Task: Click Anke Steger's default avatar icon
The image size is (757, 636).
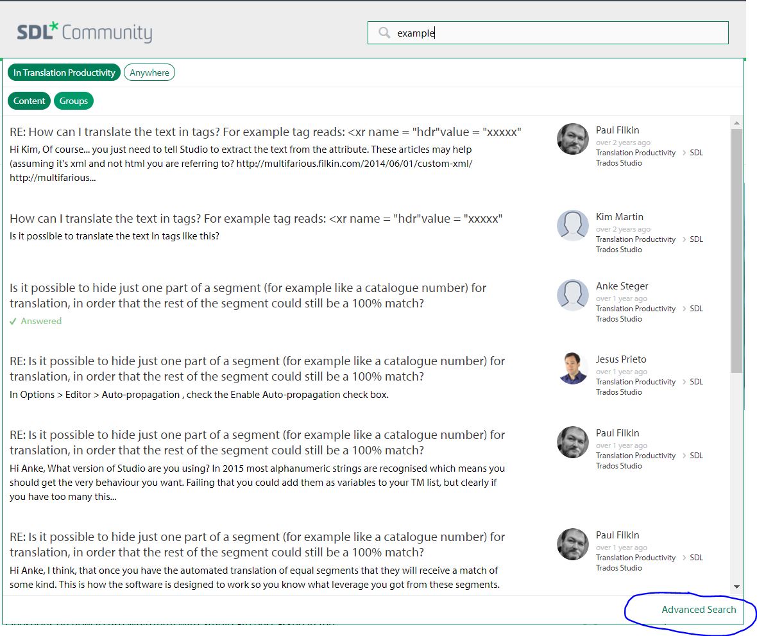Action: click(x=572, y=295)
